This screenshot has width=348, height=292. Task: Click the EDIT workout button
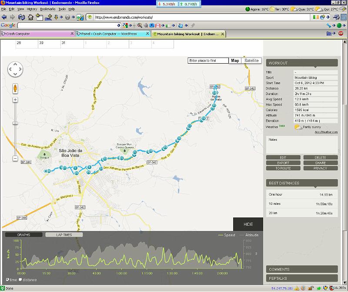coord(283,157)
